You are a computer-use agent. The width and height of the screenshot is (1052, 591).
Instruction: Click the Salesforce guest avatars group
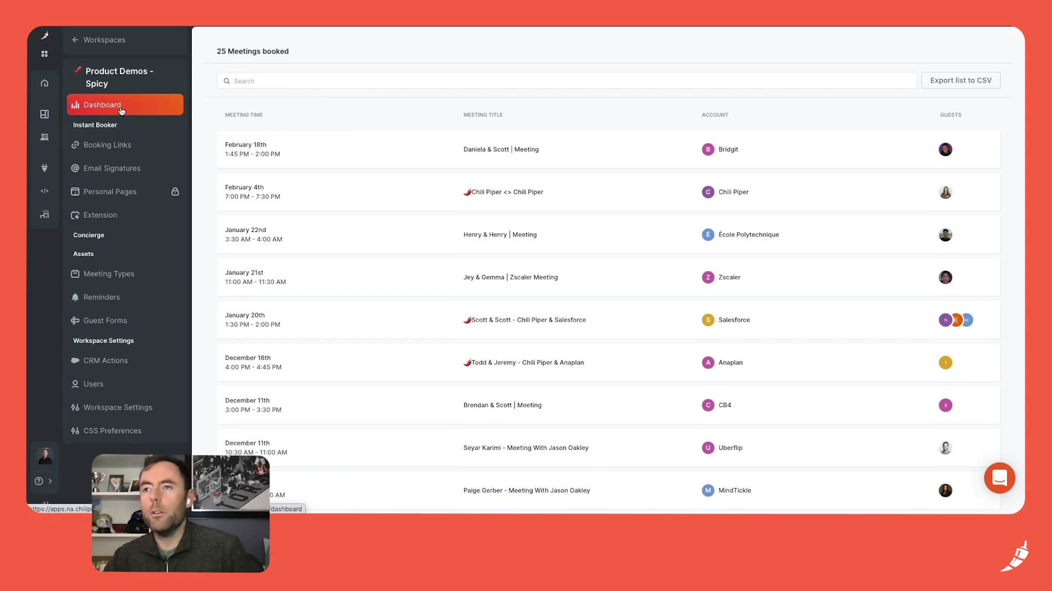coord(956,320)
